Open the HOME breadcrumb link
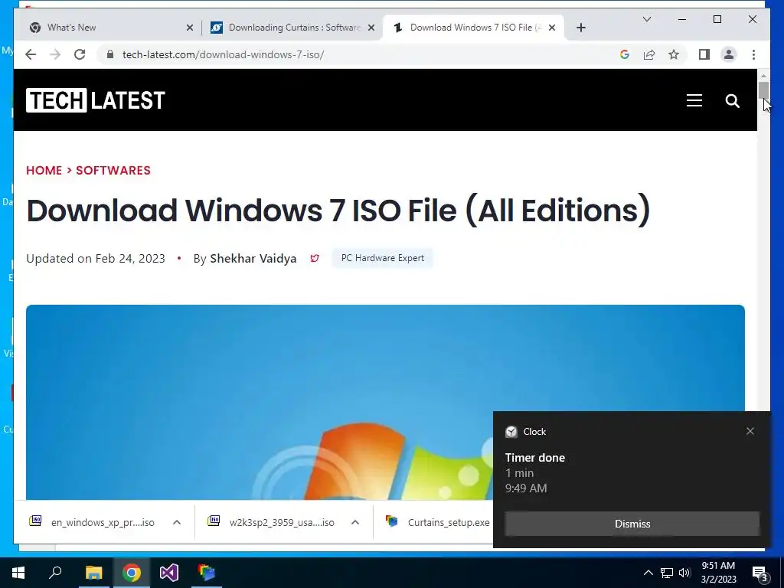Viewport: 784px width, 588px height. (x=44, y=171)
